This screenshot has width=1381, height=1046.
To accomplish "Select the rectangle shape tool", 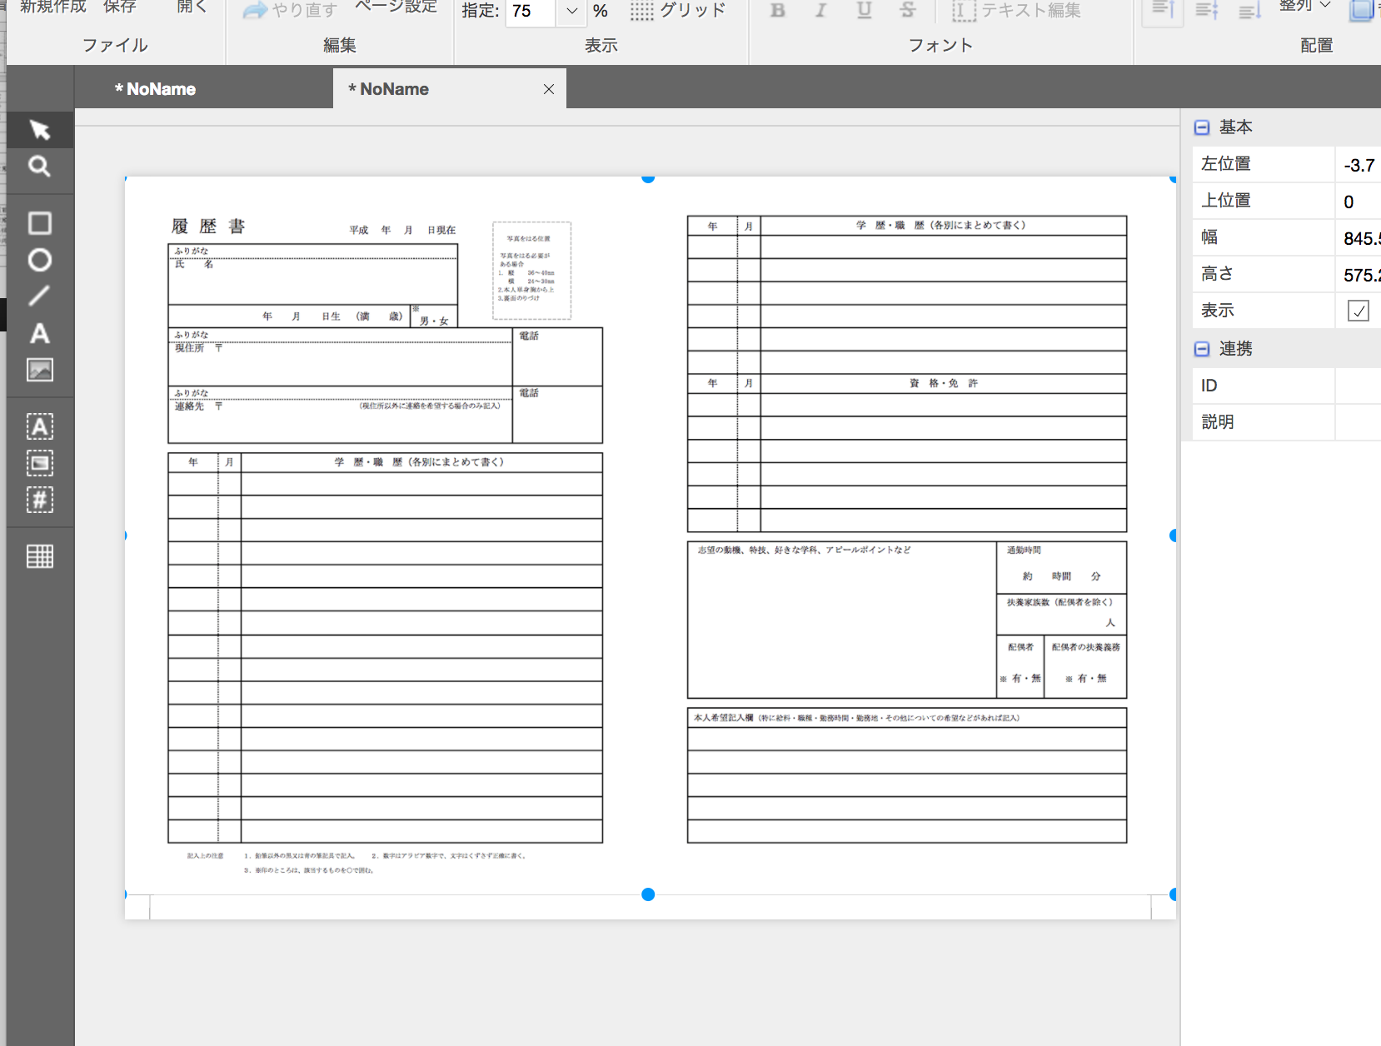I will click(x=39, y=223).
